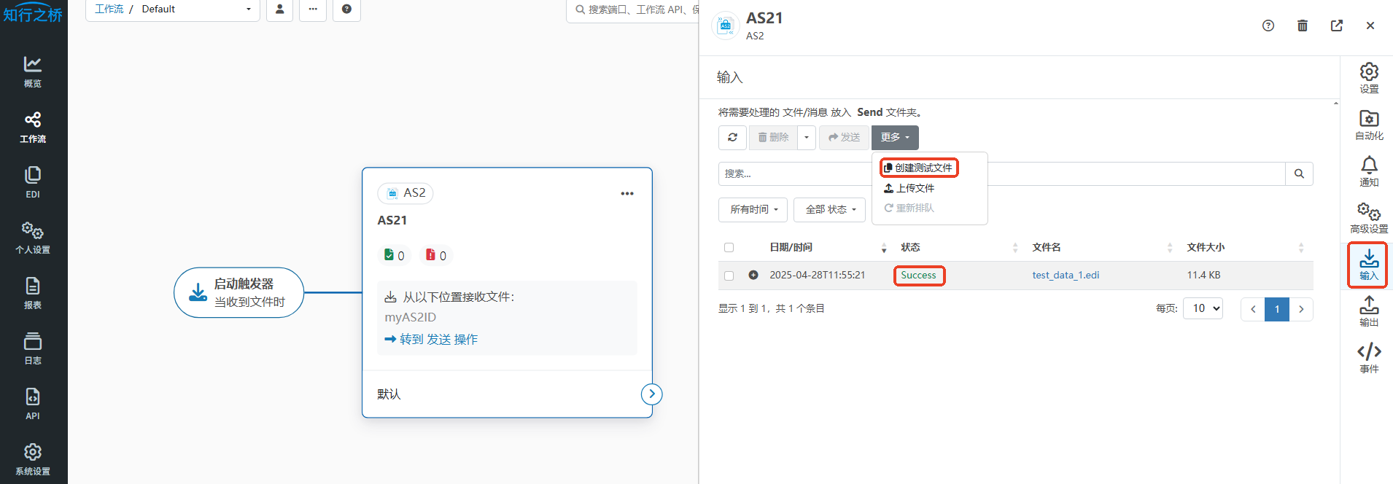1393x484 pixels.
Task: Click into the 搜索 search field
Action: pos(795,173)
